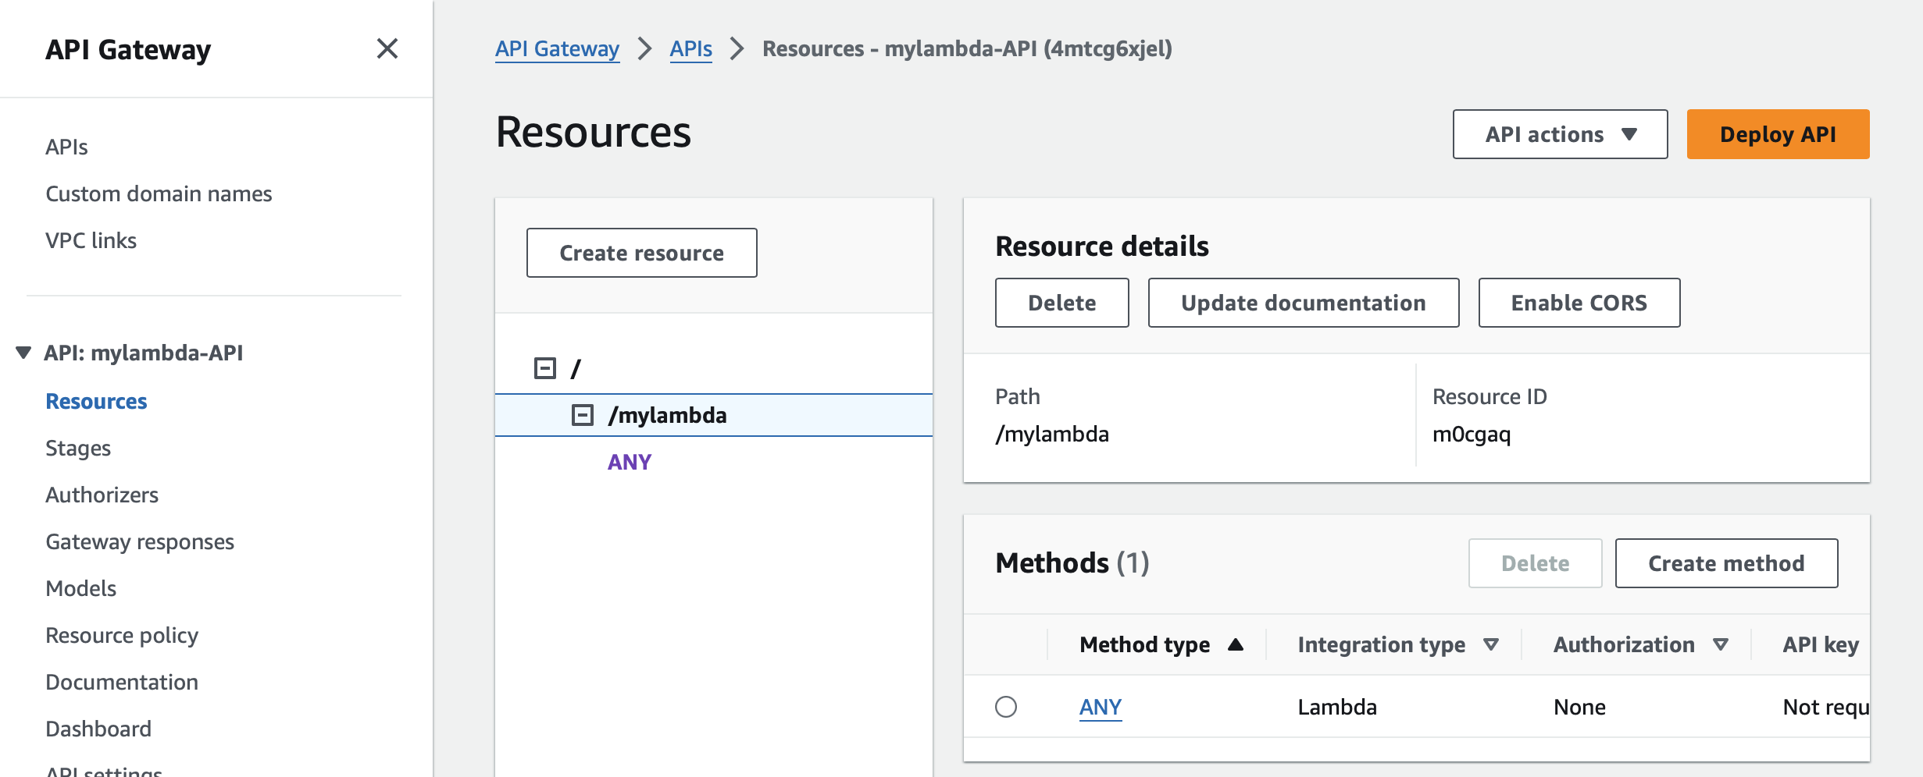Open Authorizers in sidebar menu
The image size is (1923, 777).
coord(102,495)
